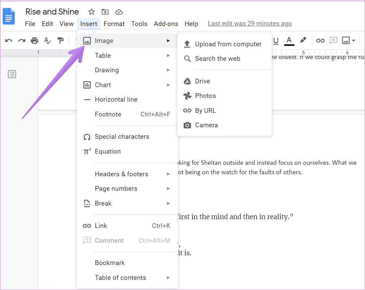Click the Undo icon in the toolbar
The height and width of the screenshot is (290, 365).
pos(8,40)
